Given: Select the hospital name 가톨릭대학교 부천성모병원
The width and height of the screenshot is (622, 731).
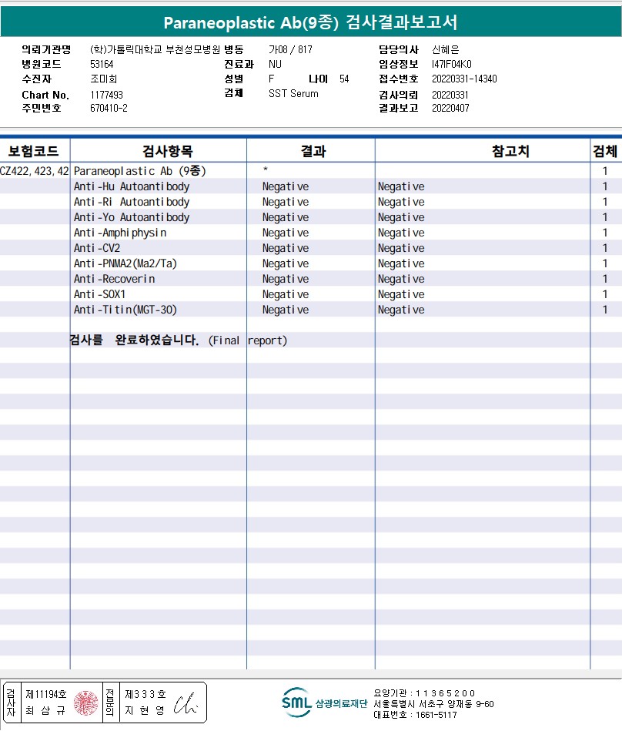Looking at the screenshot, I should (x=155, y=49).
